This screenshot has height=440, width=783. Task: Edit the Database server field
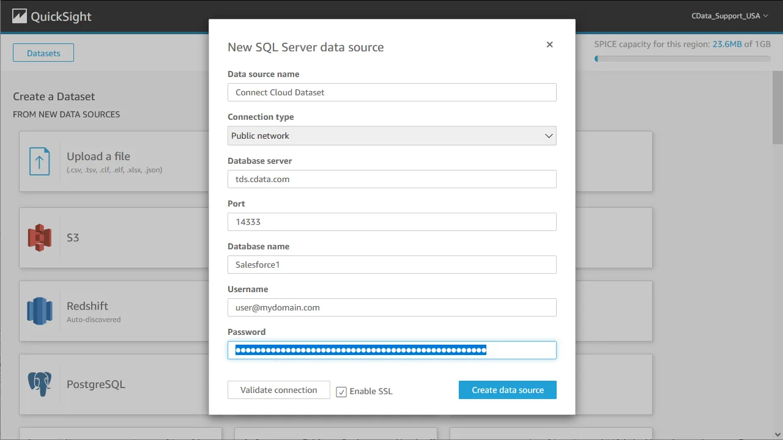[391, 179]
